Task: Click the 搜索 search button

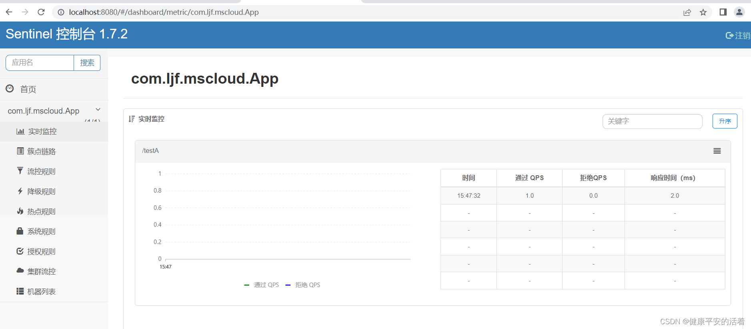Action: point(87,63)
